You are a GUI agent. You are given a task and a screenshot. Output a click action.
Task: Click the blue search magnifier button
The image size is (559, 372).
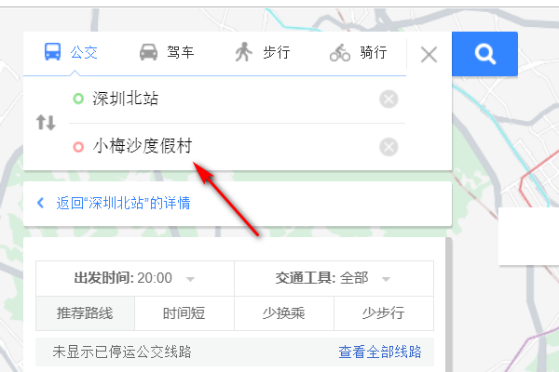pos(484,54)
